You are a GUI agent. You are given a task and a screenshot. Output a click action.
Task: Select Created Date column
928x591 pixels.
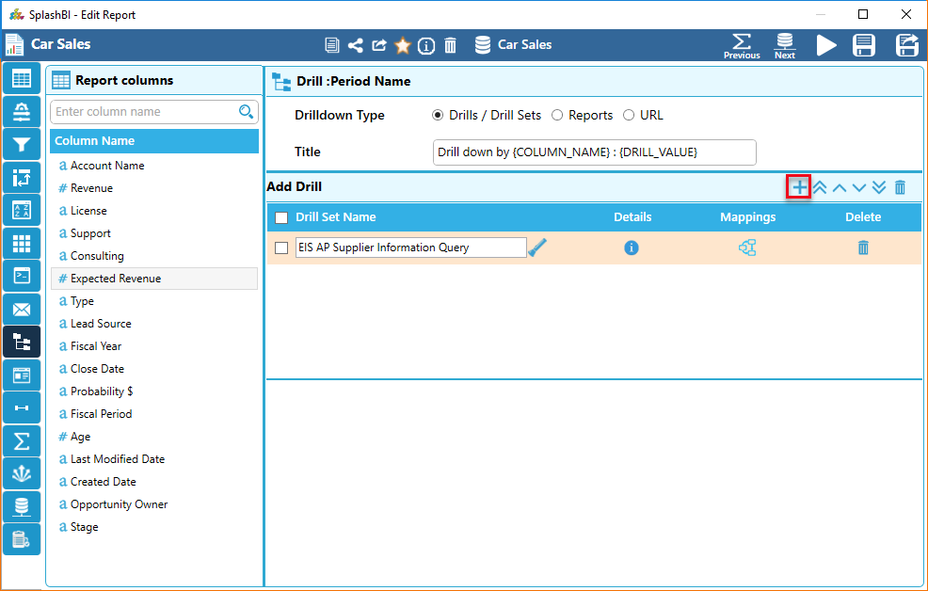(x=154, y=482)
